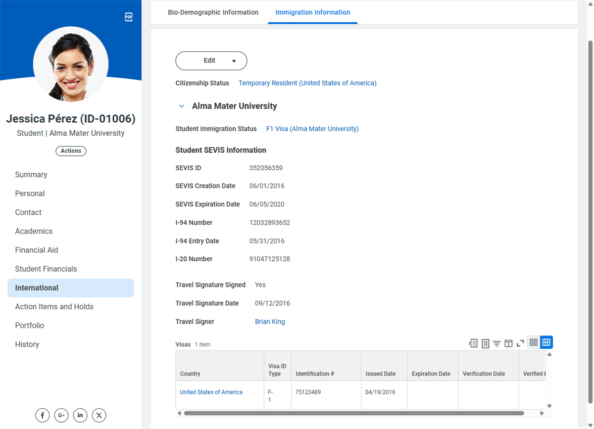
Task: Open Portfolio section
Action: point(71,326)
